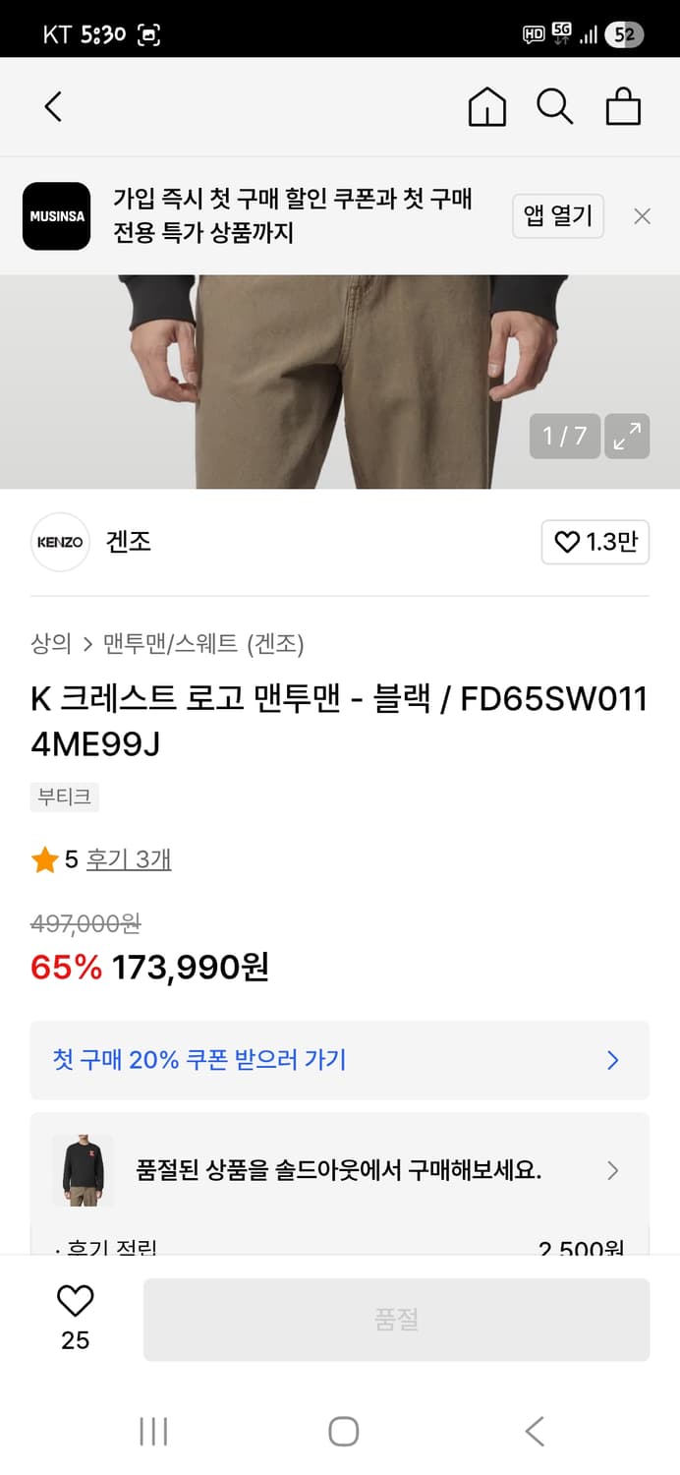The height and width of the screenshot is (1475, 680).
Task: Tap the yellow star rating icon
Action: [x=44, y=858]
